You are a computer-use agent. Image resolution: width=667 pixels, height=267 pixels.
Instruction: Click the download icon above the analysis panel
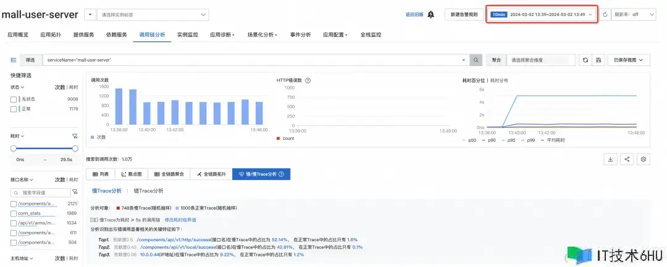point(610,159)
